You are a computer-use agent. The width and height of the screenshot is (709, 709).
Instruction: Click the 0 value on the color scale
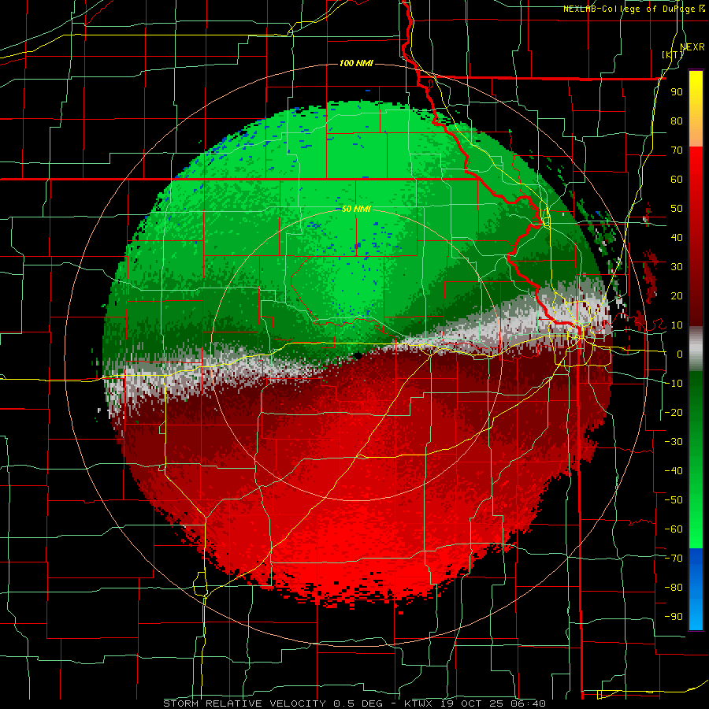click(679, 354)
